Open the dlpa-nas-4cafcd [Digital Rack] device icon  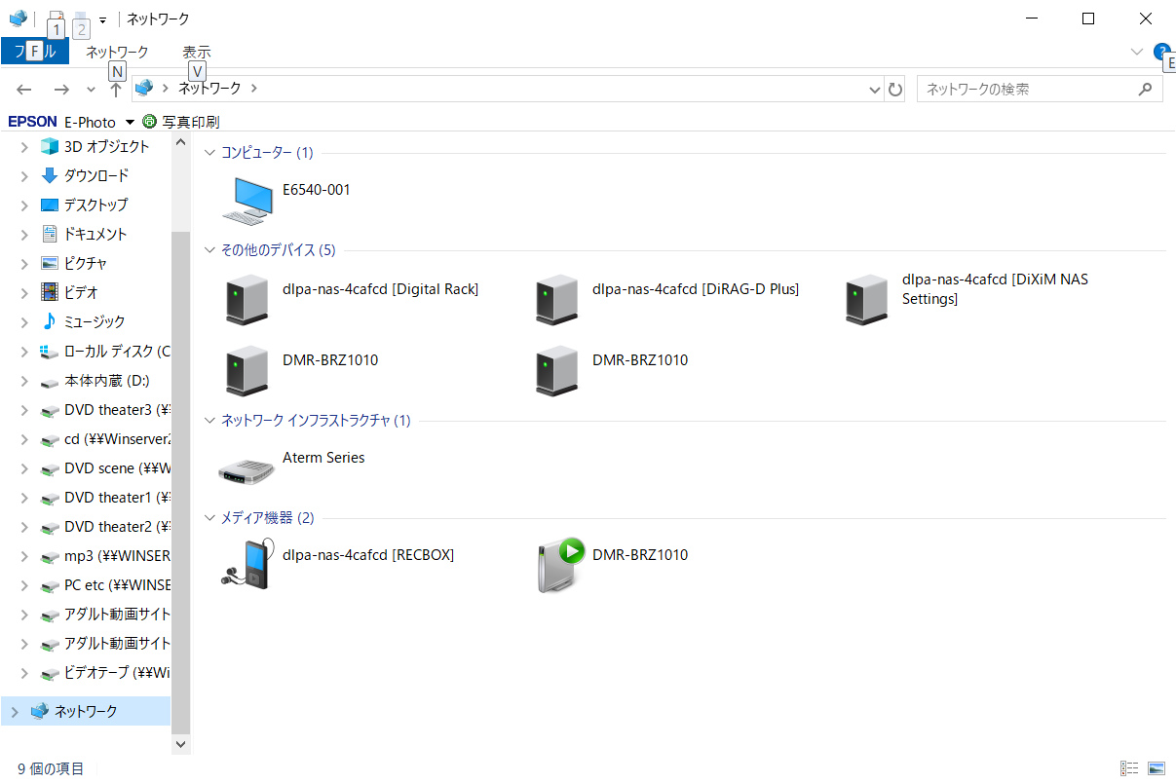tap(247, 299)
